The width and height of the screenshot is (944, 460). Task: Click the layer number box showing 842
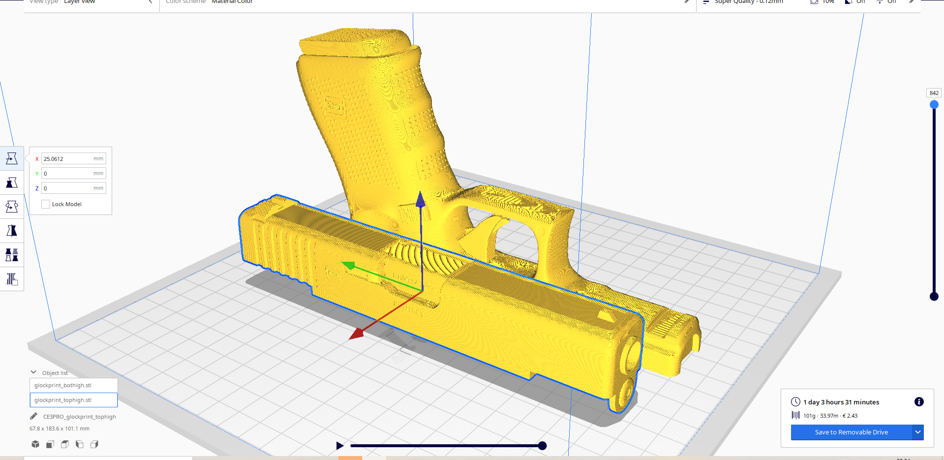click(934, 93)
